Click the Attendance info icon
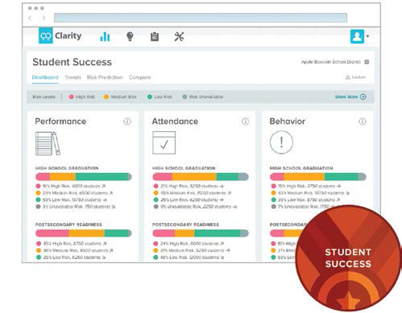Screen dimensions: 402x313 click(245, 121)
